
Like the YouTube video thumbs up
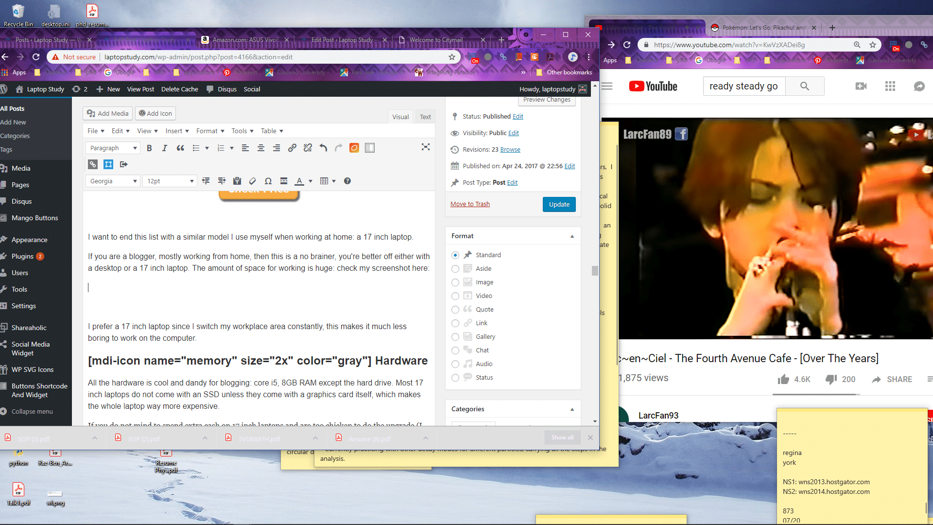click(783, 380)
